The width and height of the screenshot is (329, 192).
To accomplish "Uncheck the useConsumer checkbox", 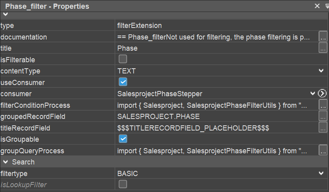I will click(x=123, y=82).
